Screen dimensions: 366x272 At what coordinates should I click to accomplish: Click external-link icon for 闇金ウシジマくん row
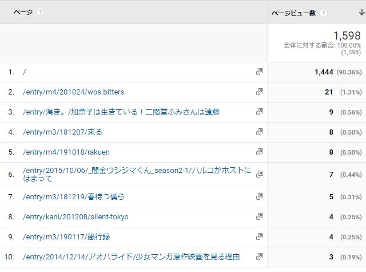260,174
